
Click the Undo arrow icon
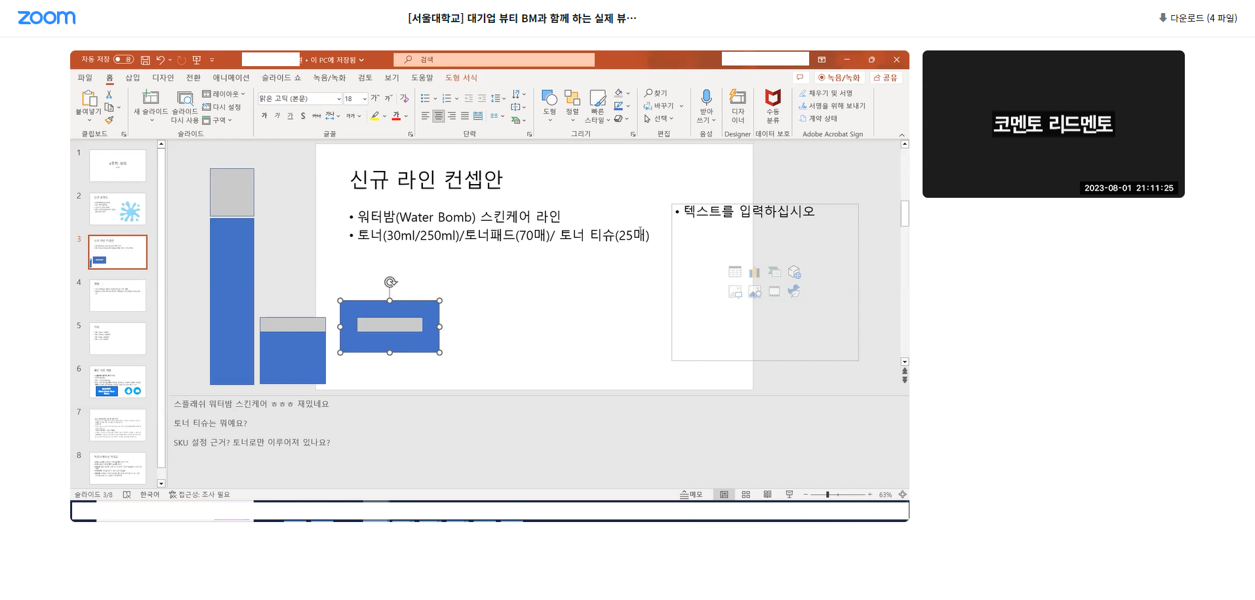[160, 60]
